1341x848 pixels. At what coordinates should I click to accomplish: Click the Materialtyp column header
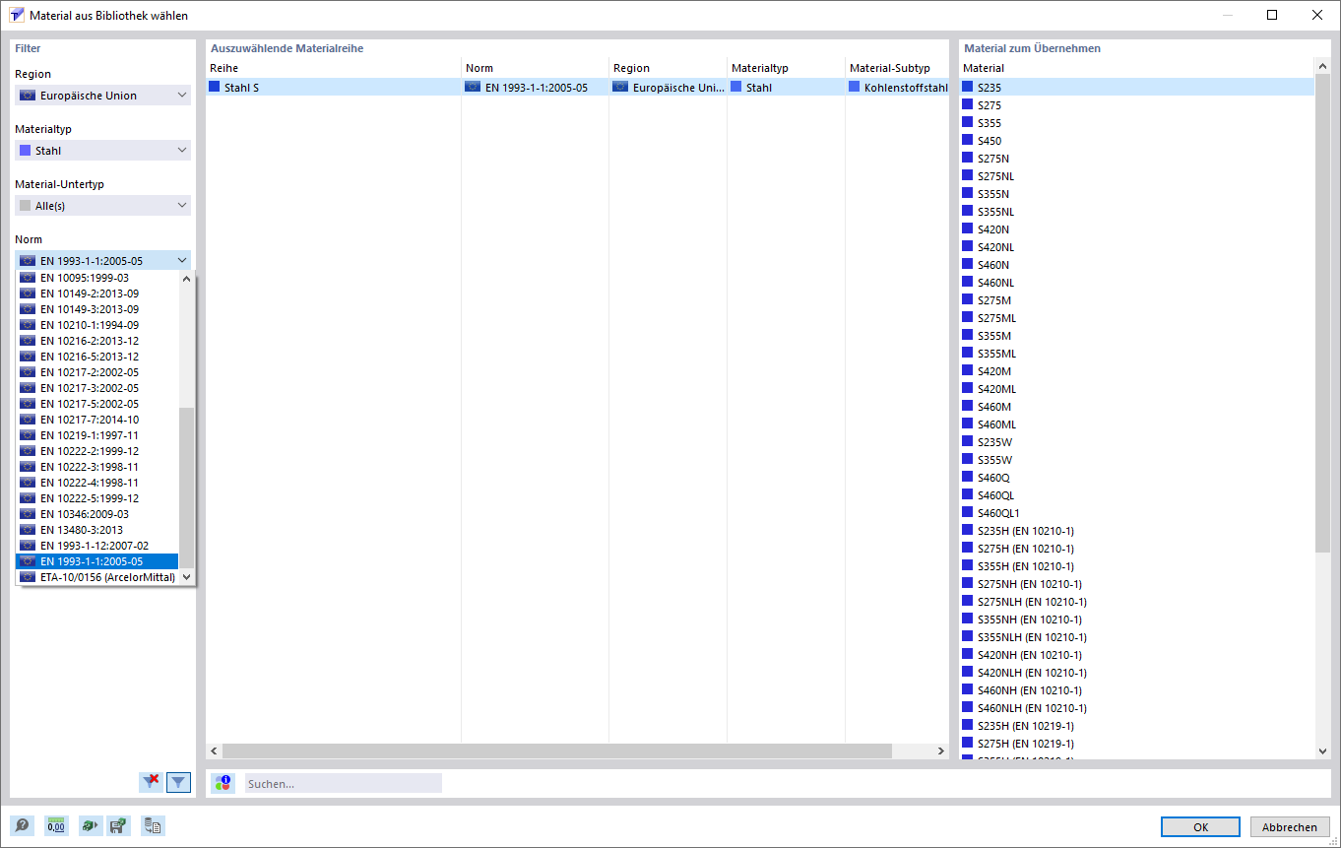click(x=787, y=68)
